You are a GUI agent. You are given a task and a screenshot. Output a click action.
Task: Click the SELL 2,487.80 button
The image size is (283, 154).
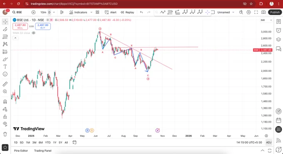coord(20,26)
